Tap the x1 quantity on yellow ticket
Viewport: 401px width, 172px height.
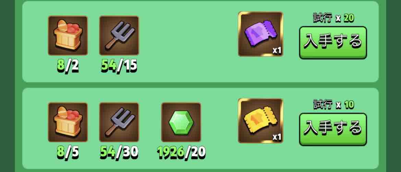pos(277,137)
